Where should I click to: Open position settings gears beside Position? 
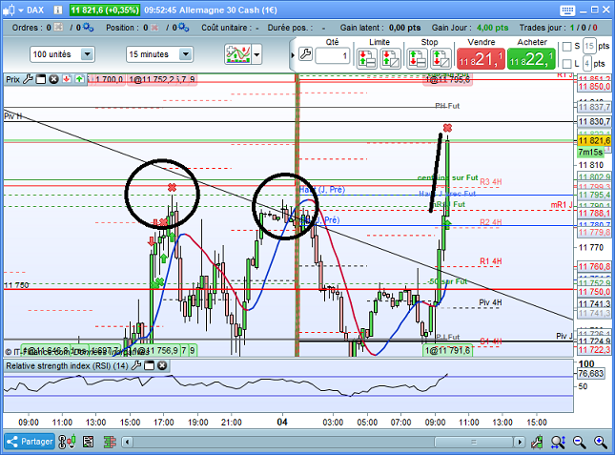coord(184,27)
